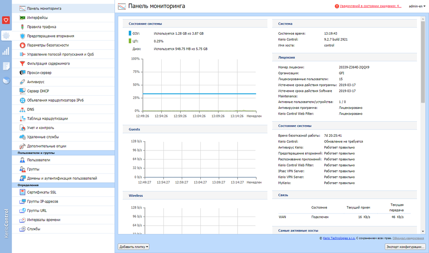Open the Добавить плитку dropdown
Image resolution: width=429 pixels, height=253 pixels.
[133, 247]
